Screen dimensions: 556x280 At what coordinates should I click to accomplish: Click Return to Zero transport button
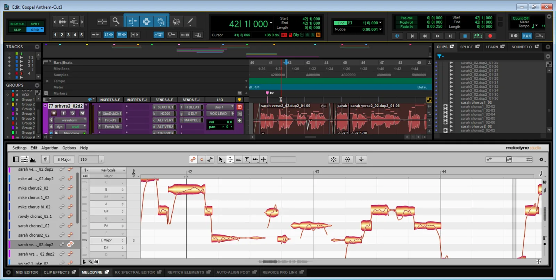(x=412, y=36)
